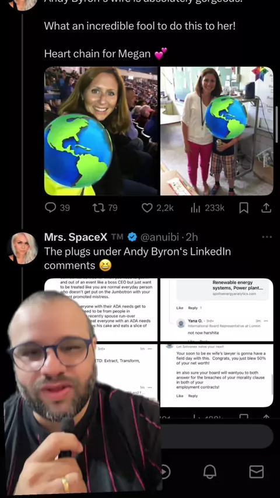Tap the reply input field at bottom

(217, 436)
